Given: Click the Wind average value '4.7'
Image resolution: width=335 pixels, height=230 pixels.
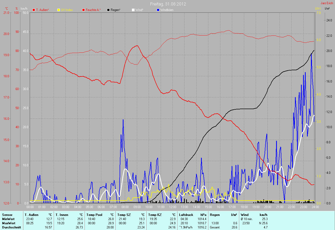Looking at the screenshot, I should [x=265, y=227].
